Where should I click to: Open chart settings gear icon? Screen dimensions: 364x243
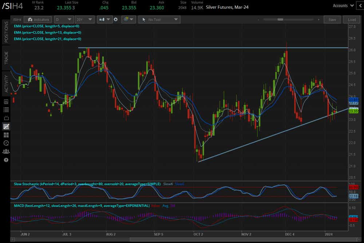pyautogui.click(x=116, y=20)
